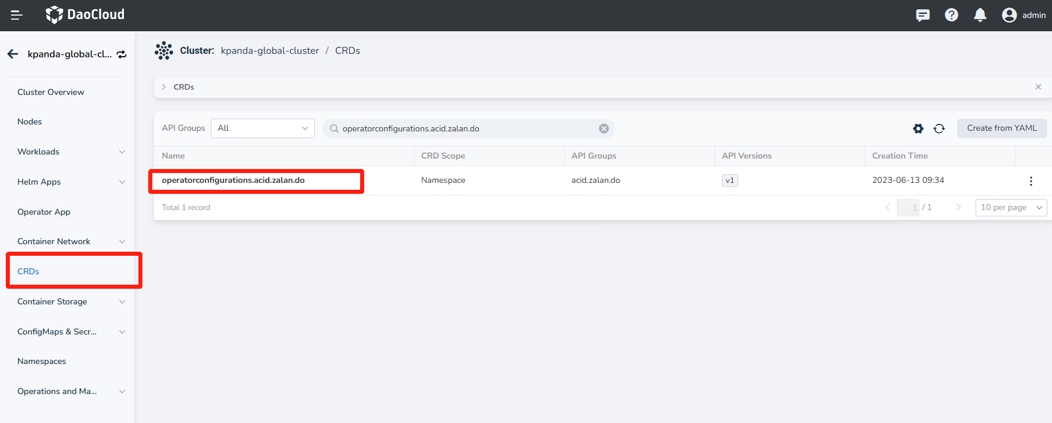Open the API Groups dropdown

point(263,128)
